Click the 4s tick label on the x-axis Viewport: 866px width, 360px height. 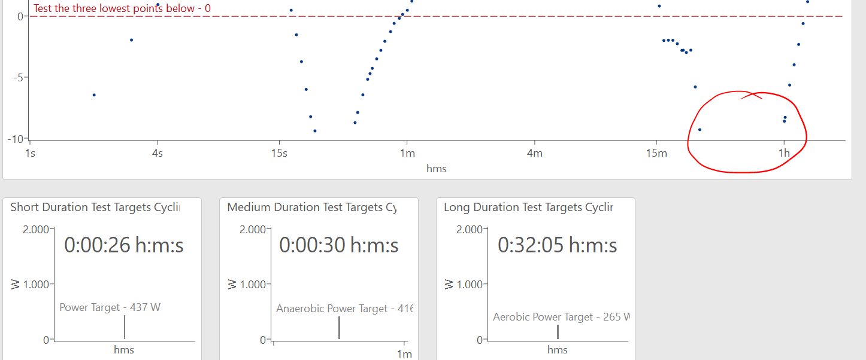[158, 153]
